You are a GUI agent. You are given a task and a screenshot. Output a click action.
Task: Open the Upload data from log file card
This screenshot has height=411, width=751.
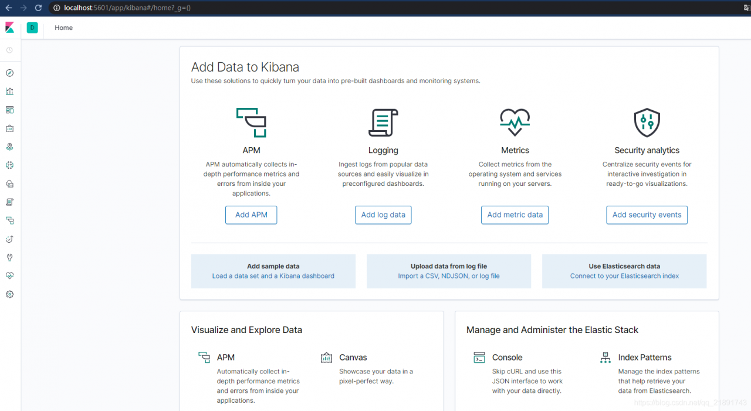pos(449,271)
